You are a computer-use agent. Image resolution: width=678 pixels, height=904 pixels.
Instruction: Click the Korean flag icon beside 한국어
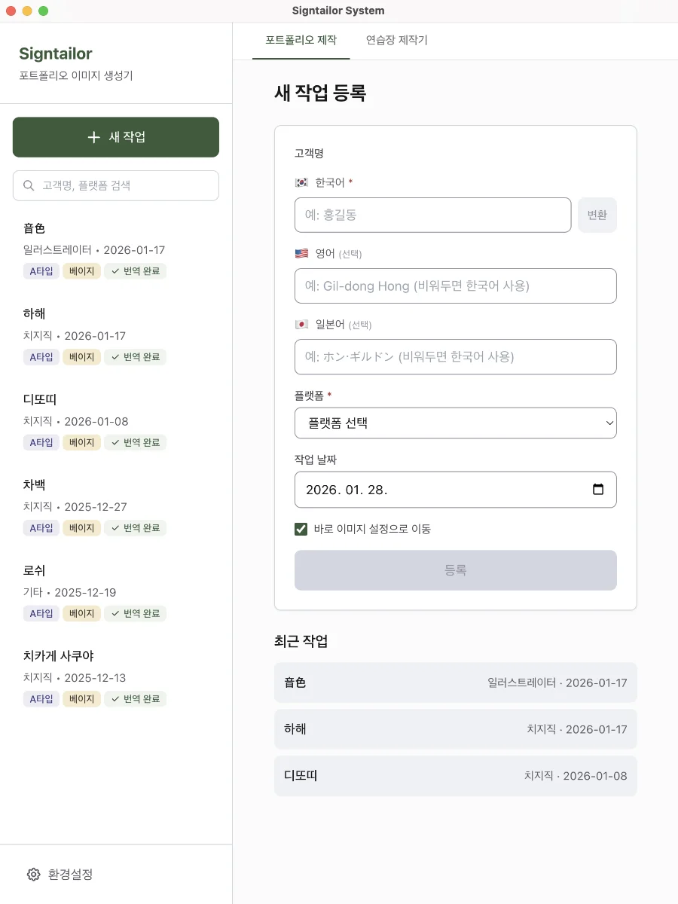coord(300,181)
